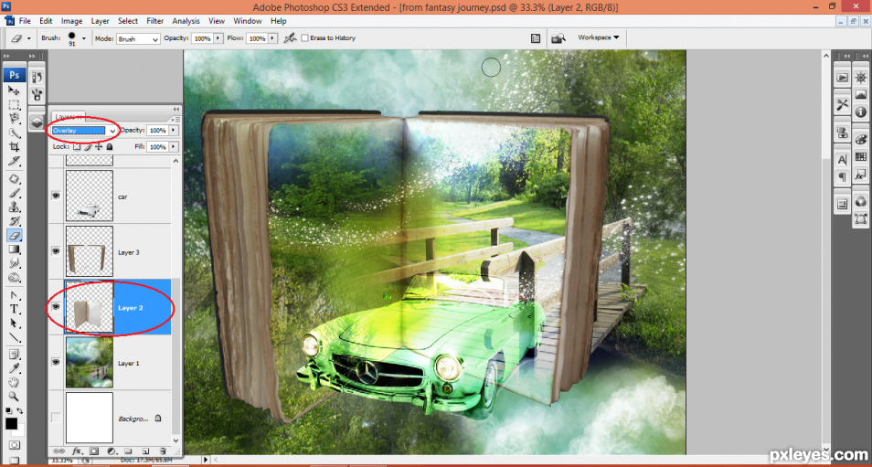Open the Paragraph panel icon
The image size is (872, 467).
pos(843,176)
